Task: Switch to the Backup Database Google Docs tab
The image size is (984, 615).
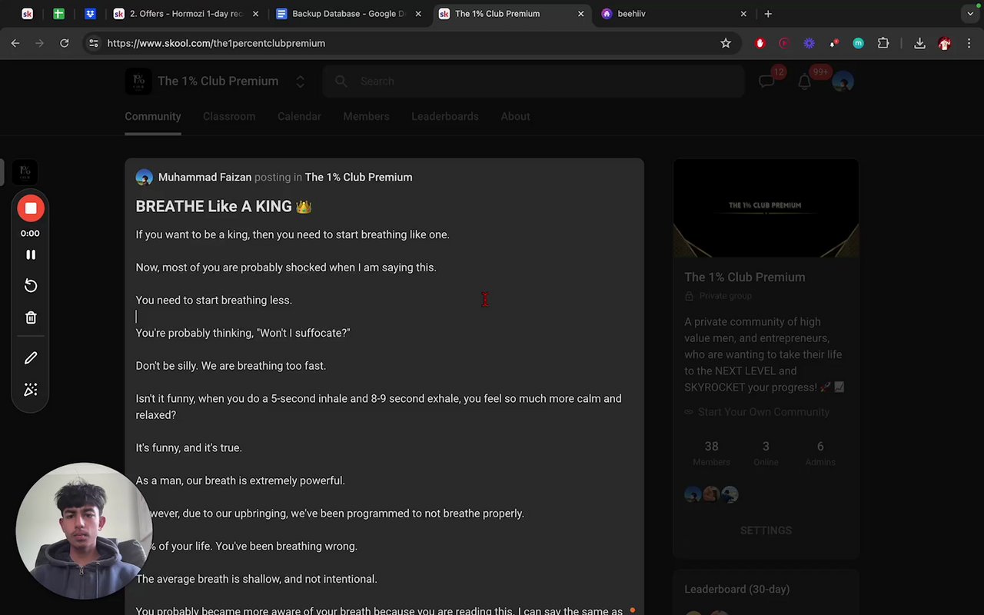Action: [x=348, y=13]
